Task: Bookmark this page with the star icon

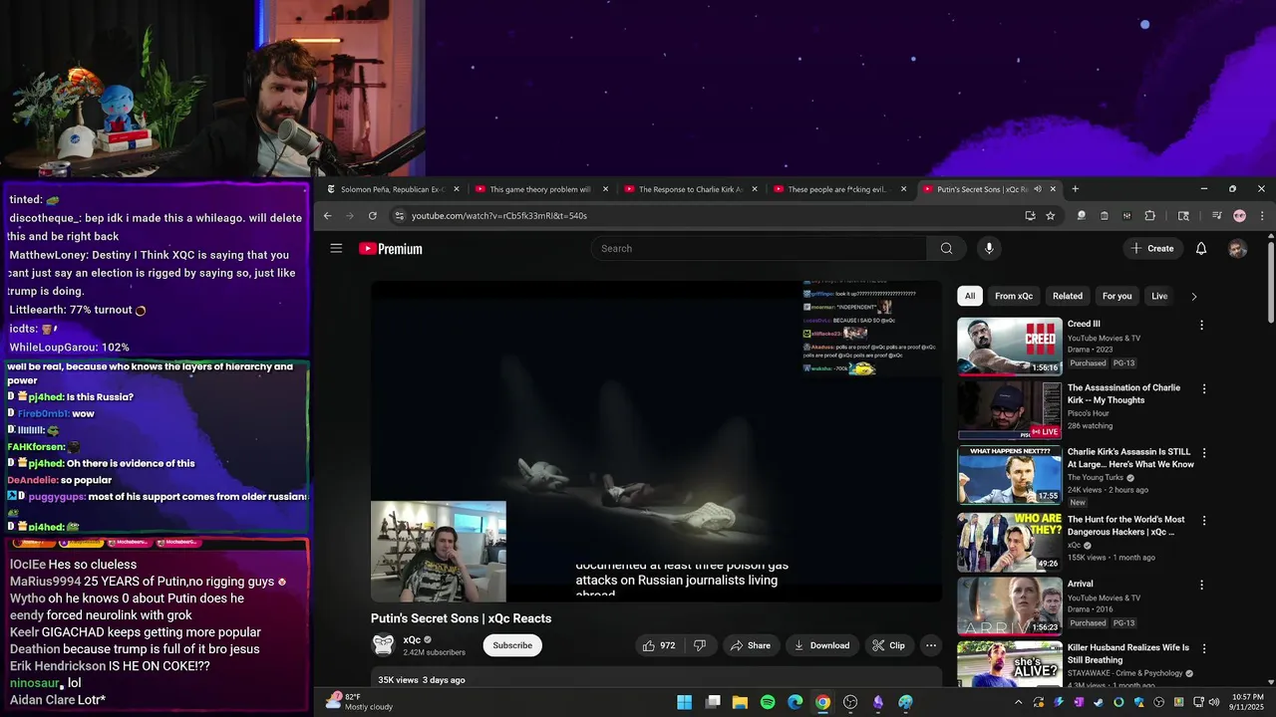Action: coord(1051,216)
